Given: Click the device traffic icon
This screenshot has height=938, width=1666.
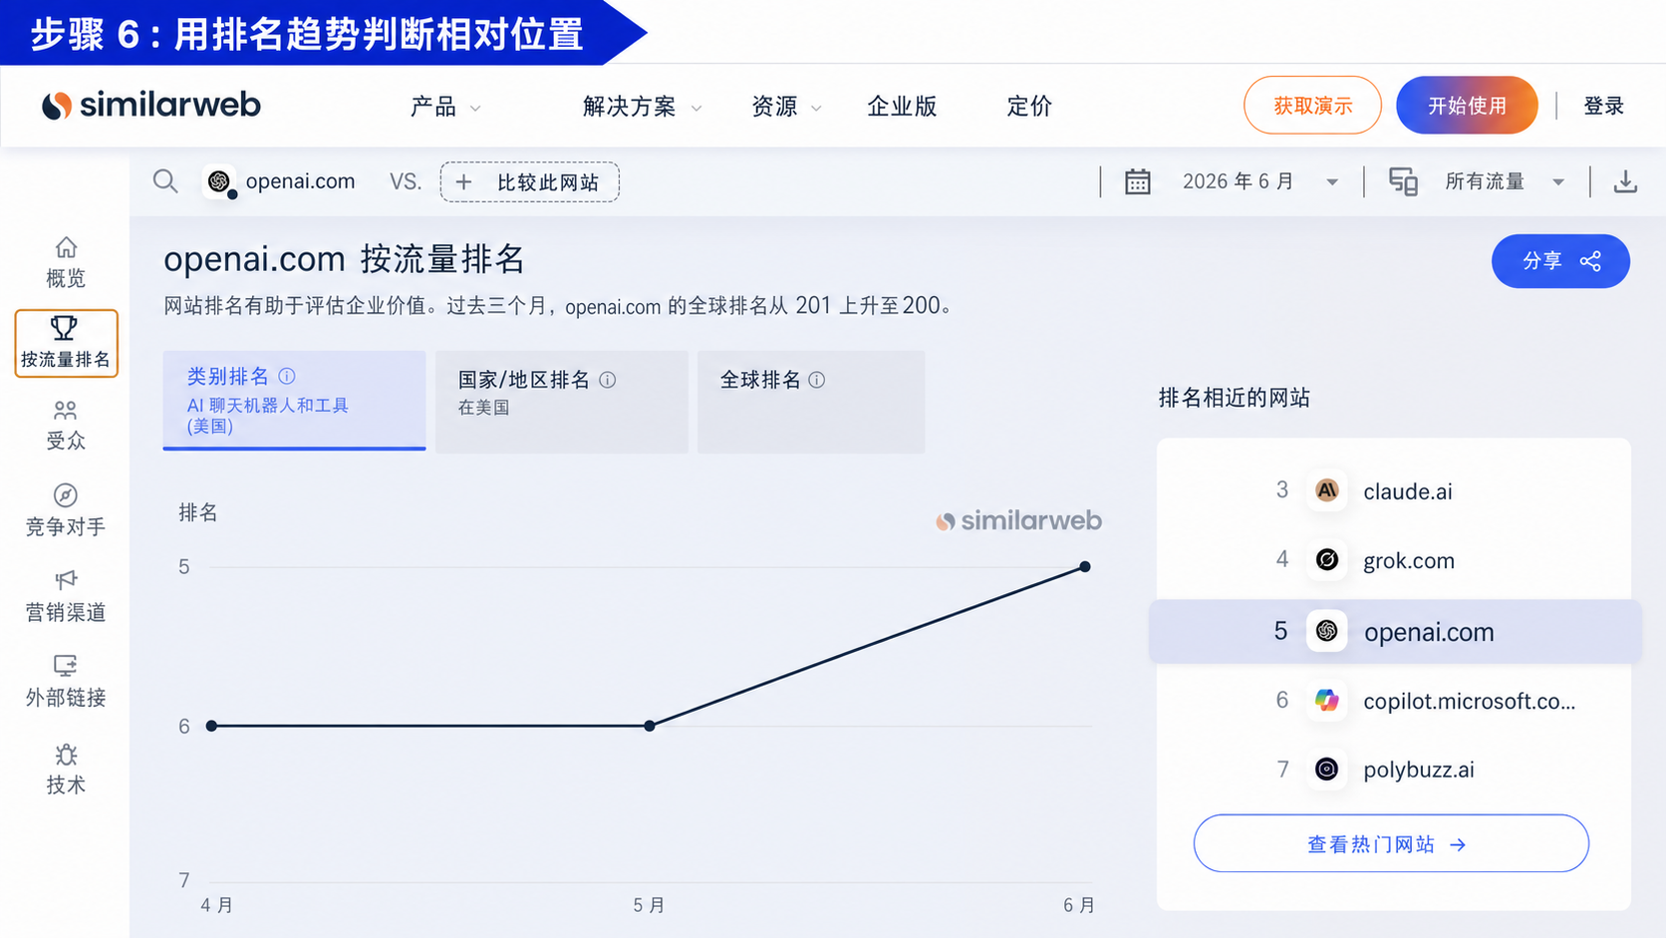Looking at the screenshot, I should coord(1403,181).
